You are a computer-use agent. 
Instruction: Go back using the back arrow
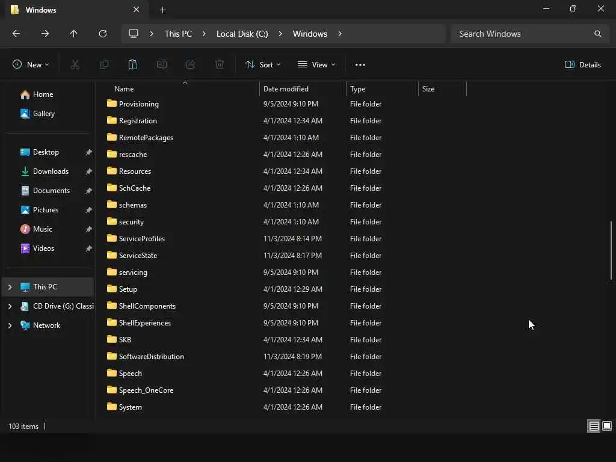16,34
